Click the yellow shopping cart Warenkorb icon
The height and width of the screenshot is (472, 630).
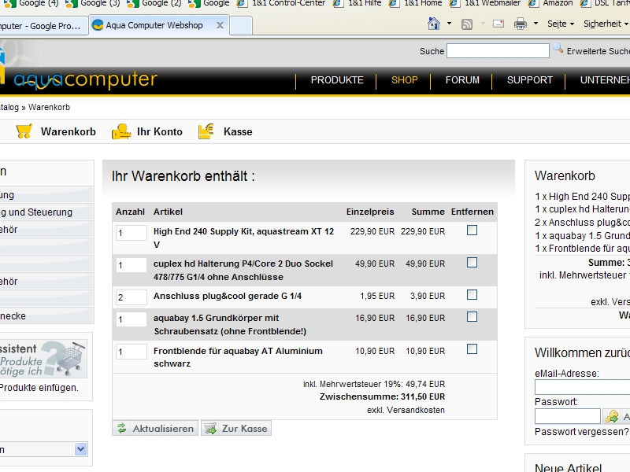(24, 132)
